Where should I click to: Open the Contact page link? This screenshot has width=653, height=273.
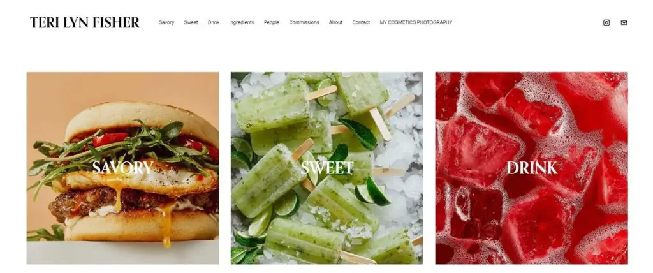pos(361,22)
